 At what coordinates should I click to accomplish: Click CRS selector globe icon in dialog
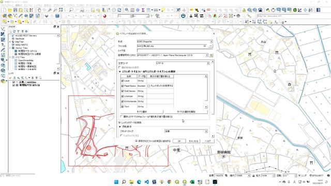tap(211, 55)
